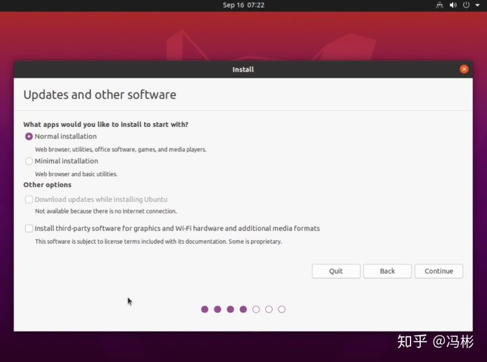Open the clock showing Sep 16 07:22

(x=243, y=5)
